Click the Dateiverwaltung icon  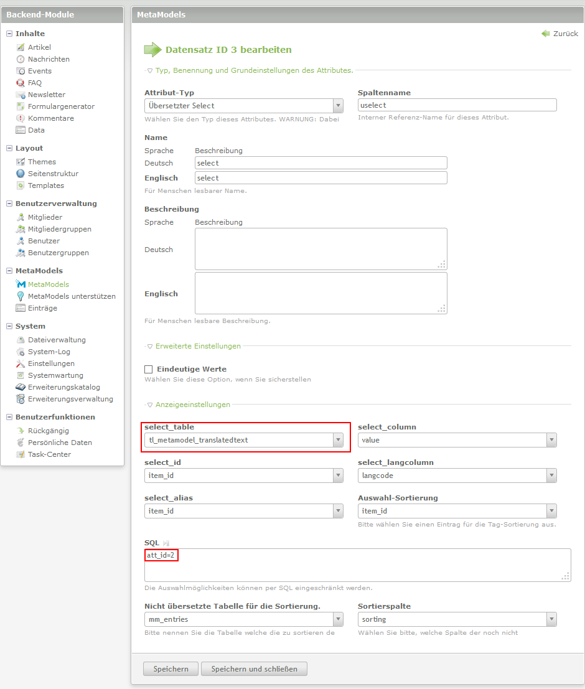(x=21, y=340)
